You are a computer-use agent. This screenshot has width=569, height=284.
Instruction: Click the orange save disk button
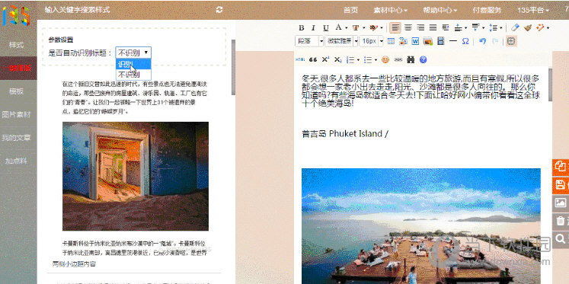[561, 184]
